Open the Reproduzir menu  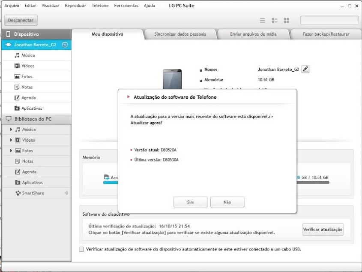[75, 6]
